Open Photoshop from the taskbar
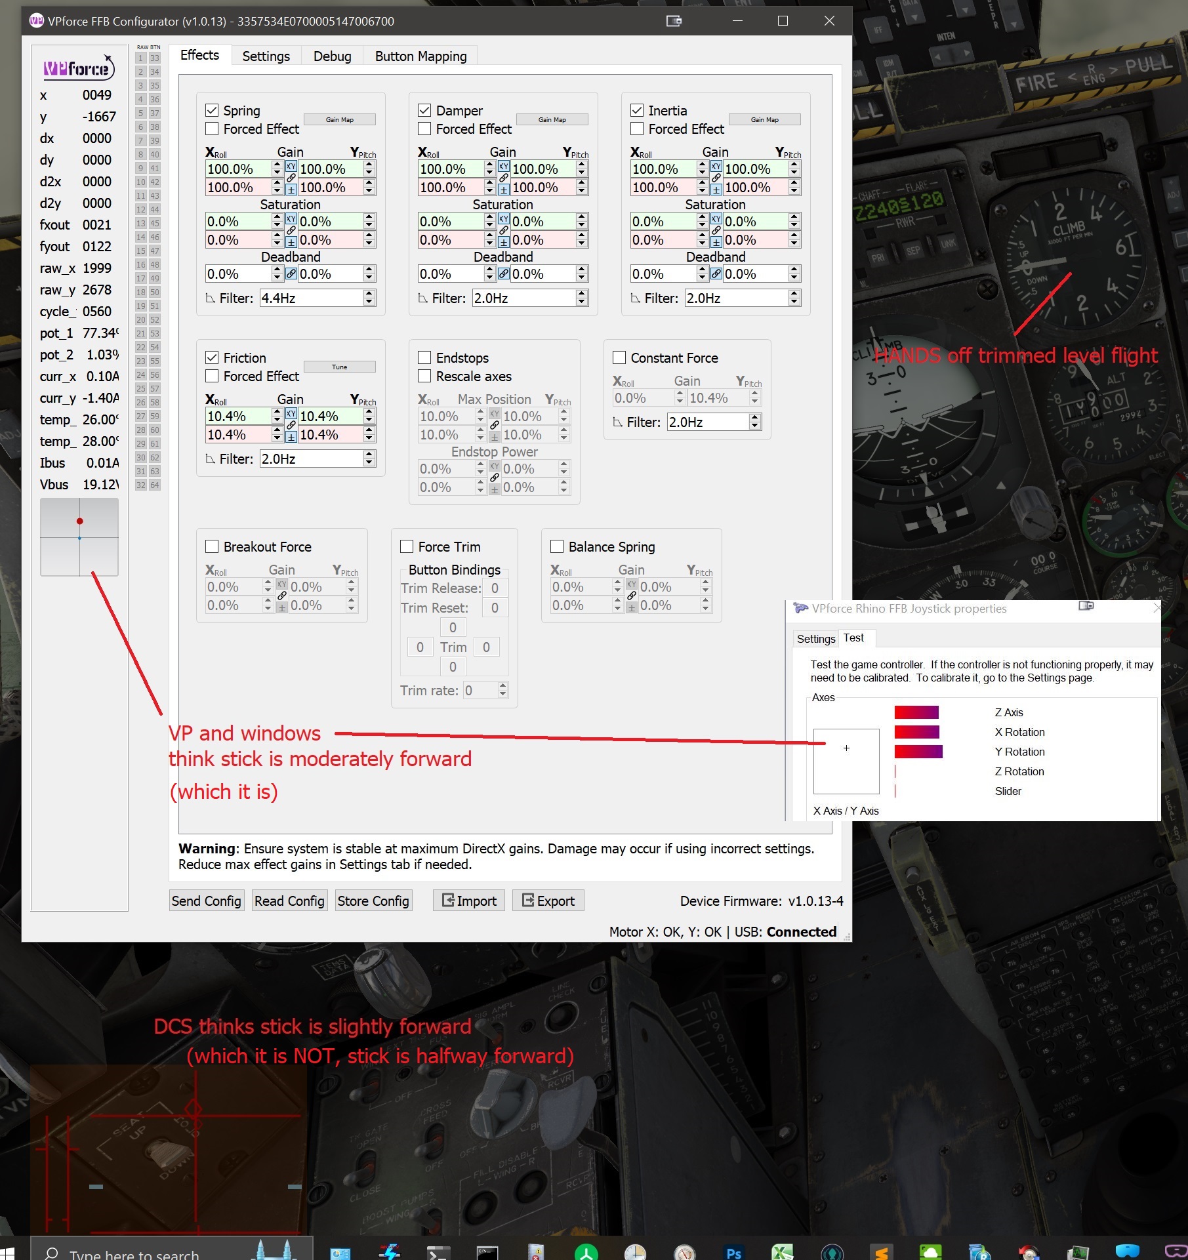The width and height of the screenshot is (1188, 1260). [x=733, y=1252]
